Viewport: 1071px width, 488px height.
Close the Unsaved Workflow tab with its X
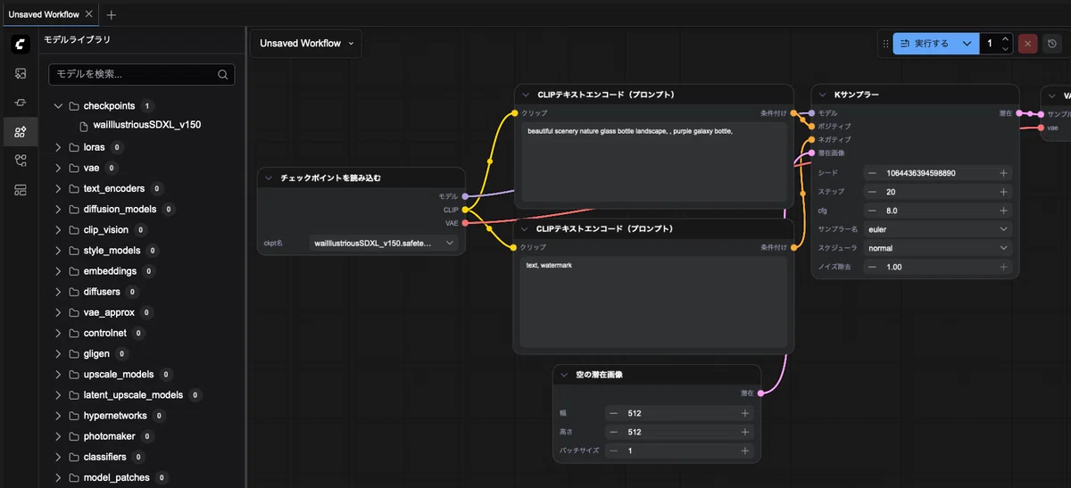(88, 14)
